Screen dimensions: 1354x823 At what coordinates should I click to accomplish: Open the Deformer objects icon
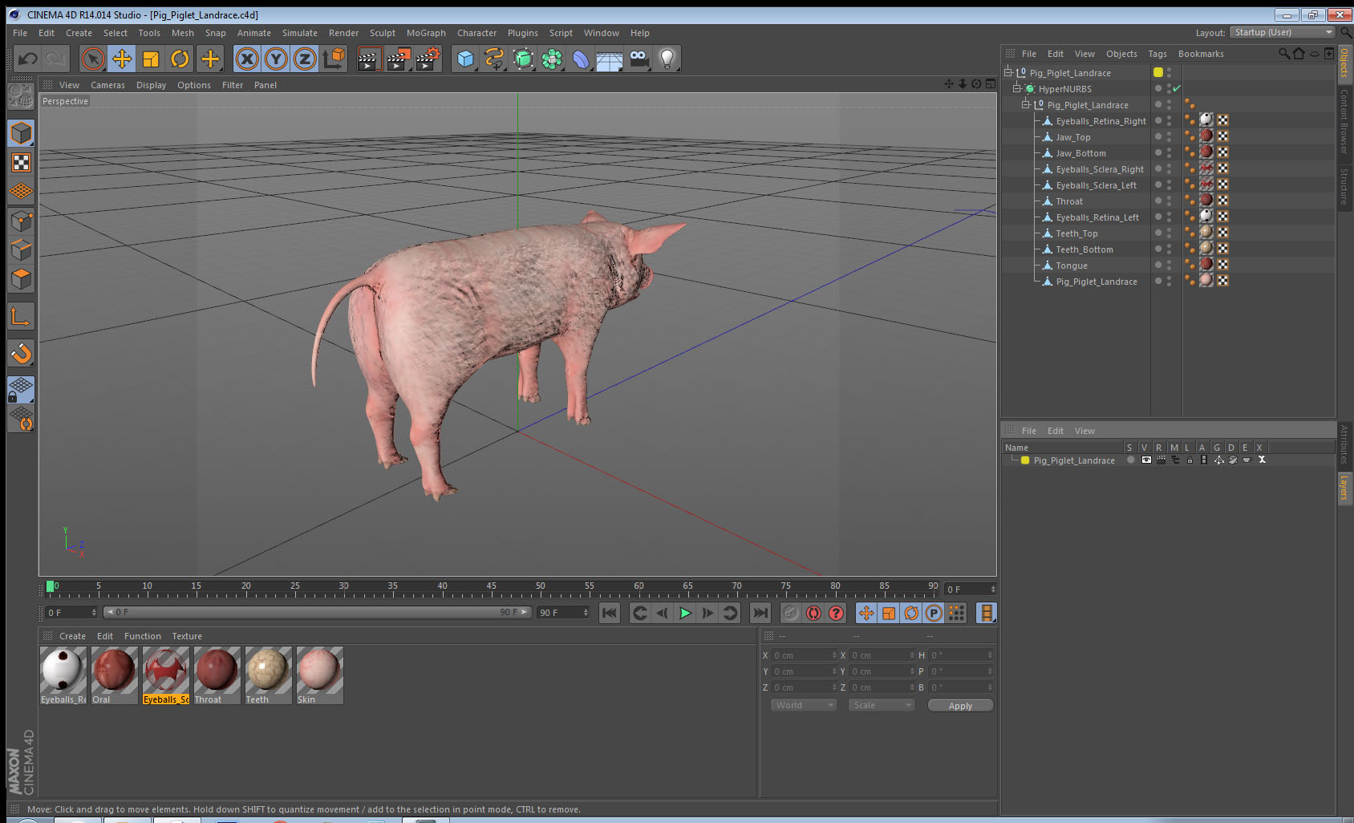tap(581, 59)
